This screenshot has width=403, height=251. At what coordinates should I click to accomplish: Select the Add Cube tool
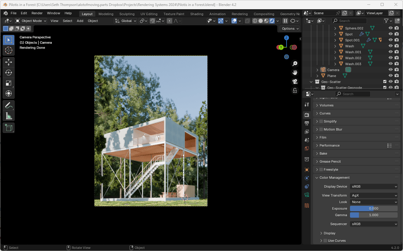coord(9,128)
